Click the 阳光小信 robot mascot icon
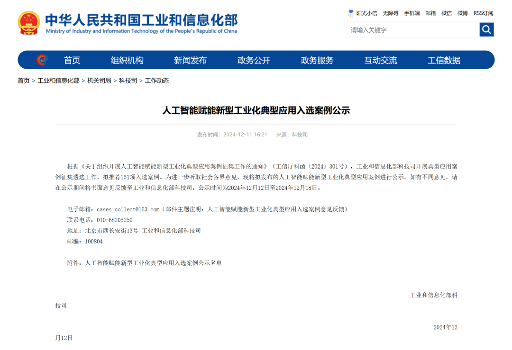 point(351,13)
